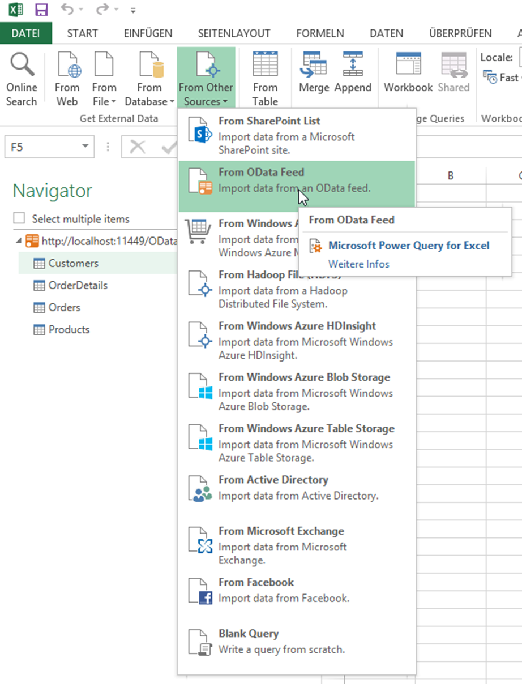Choose From Microsoft Exchange menu item

[x=297, y=545]
